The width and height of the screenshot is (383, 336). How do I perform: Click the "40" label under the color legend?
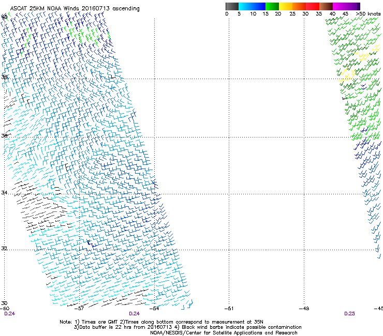click(332, 14)
